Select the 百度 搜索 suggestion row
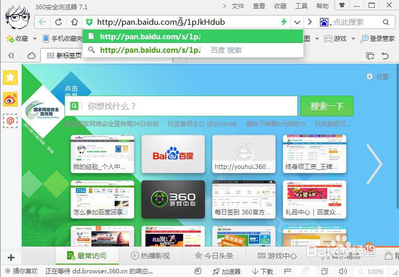This screenshot has height=277, width=399. pyautogui.click(x=193, y=50)
